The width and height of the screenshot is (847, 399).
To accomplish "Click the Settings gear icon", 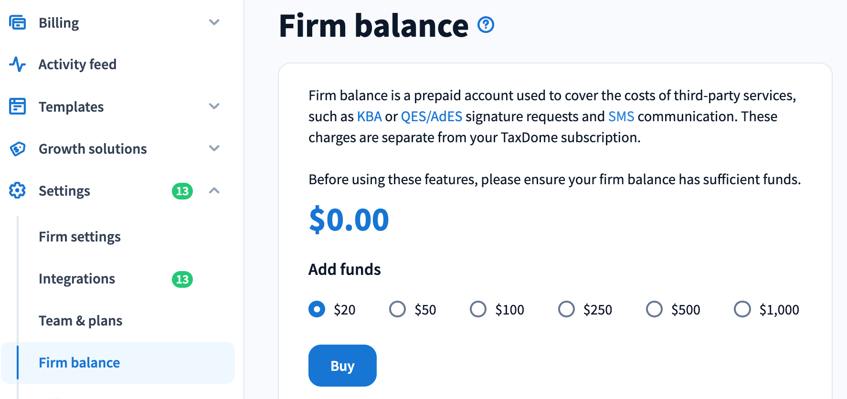I will tap(18, 190).
